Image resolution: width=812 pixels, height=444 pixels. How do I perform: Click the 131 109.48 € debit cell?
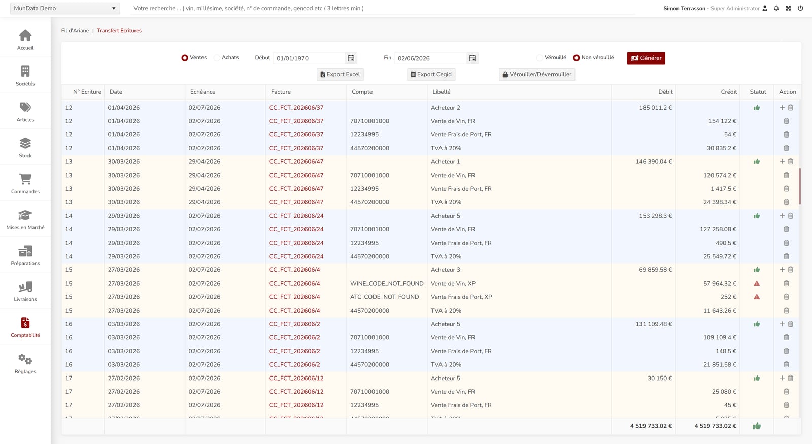pyautogui.click(x=654, y=324)
